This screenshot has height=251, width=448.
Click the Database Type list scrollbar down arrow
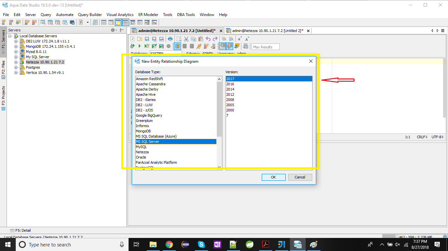219,167
